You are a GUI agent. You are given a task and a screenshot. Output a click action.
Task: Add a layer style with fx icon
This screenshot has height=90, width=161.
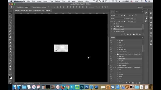pos(125,34)
